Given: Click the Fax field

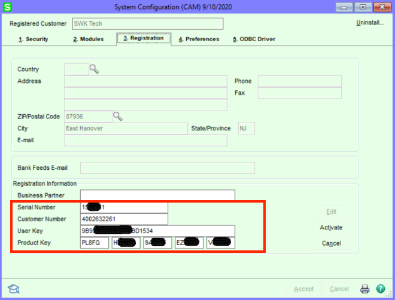Looking at the screenshot, I should click(x=299, y=93).
